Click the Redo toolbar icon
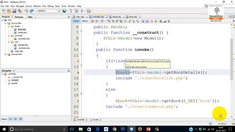The height and width of the screenshot is (132, 235). (32, 11)
